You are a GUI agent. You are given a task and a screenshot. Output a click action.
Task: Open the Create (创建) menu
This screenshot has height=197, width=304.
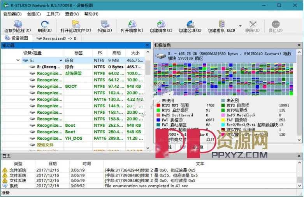pyautogui.click(x=34, y=14)
